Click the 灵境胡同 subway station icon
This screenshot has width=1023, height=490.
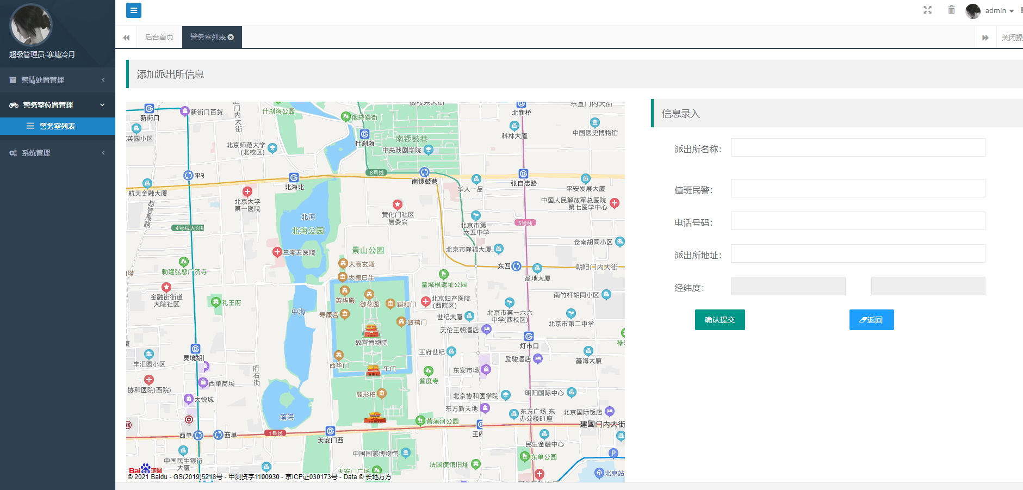[195, 349]
